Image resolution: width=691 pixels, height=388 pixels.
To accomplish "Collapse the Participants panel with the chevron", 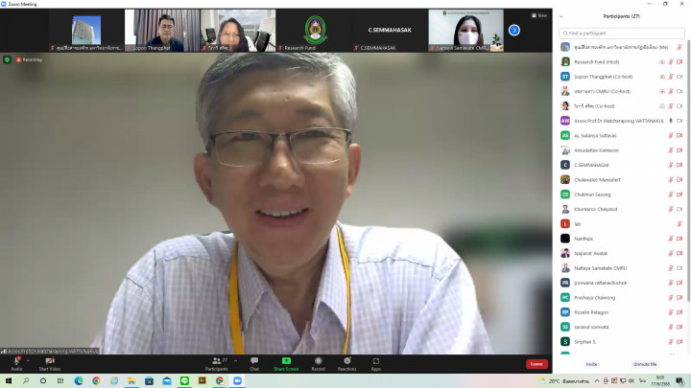I will tap(561, 16).
